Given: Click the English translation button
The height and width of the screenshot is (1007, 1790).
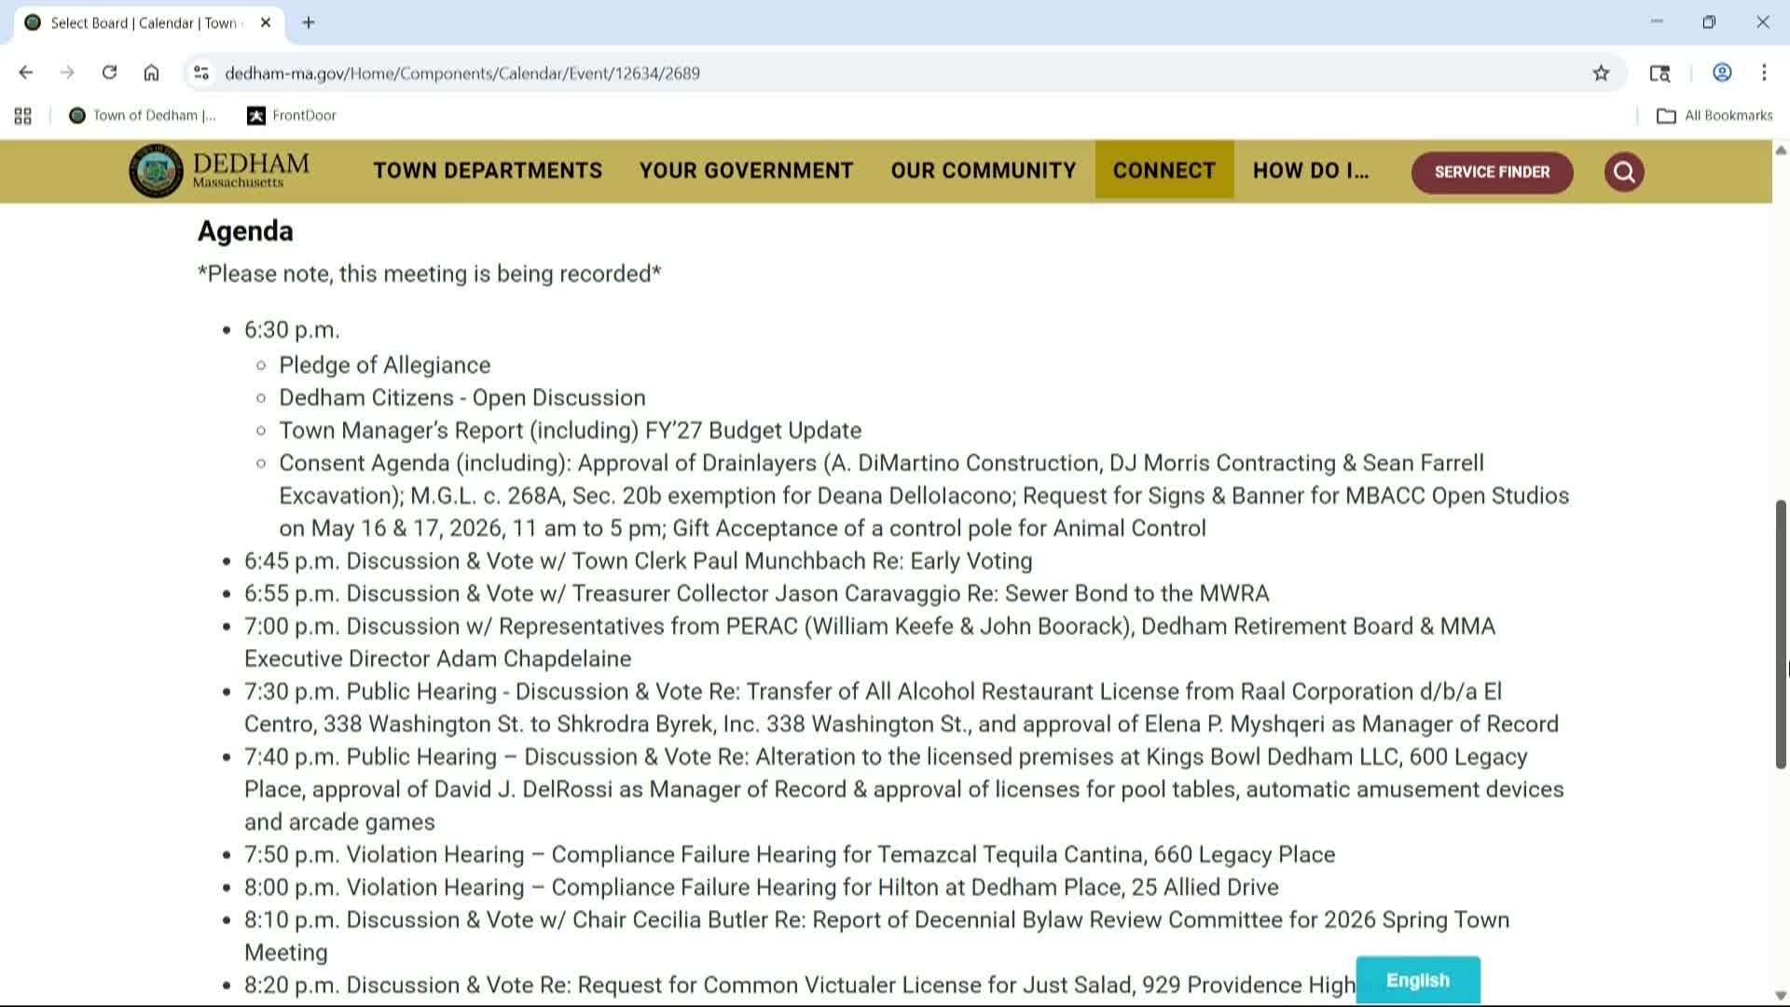Looking at the screenshot, I should (1418, 980).
